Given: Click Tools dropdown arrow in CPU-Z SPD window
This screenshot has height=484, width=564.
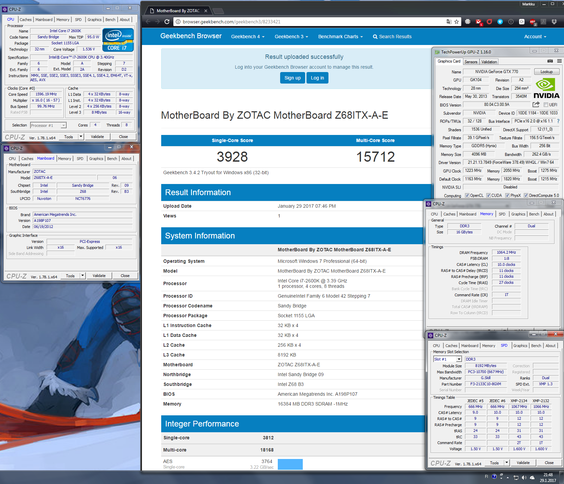Looking at the screenshot, I should pos(507,463).
